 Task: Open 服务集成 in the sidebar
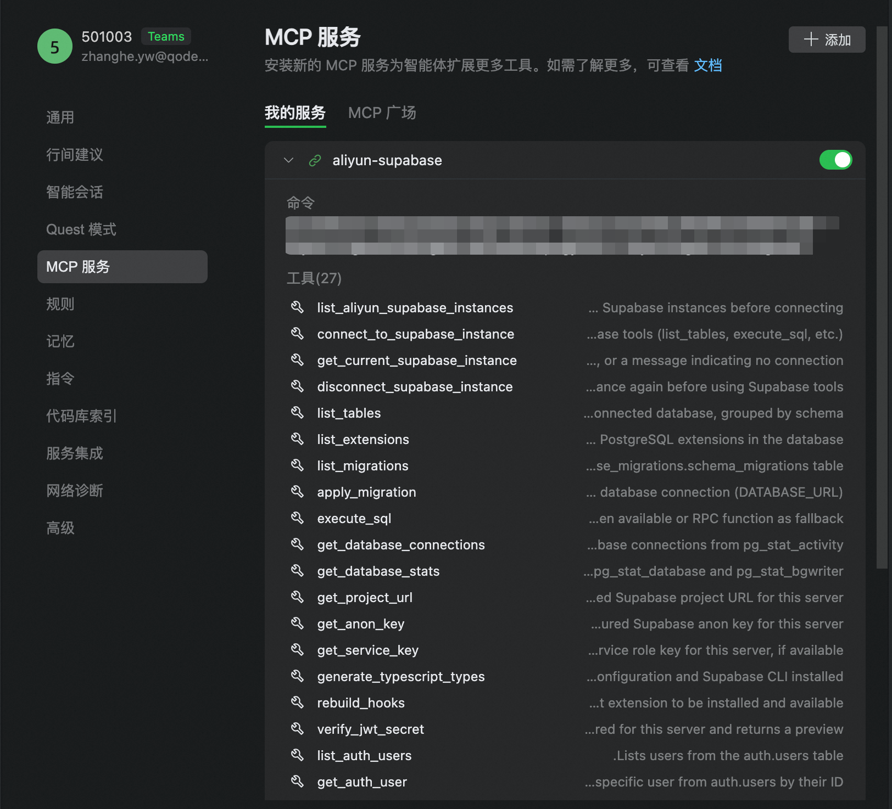coord(122,453)
